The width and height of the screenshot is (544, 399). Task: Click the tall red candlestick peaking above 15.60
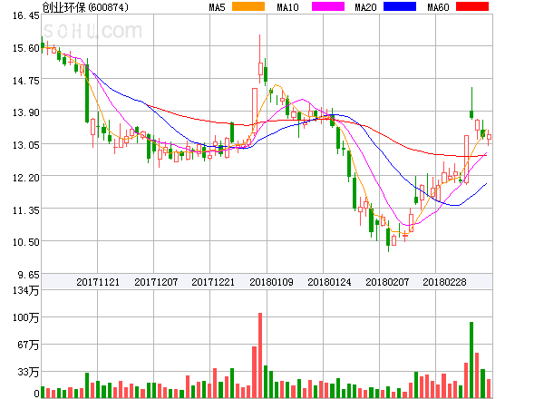[x=260, y=59]
